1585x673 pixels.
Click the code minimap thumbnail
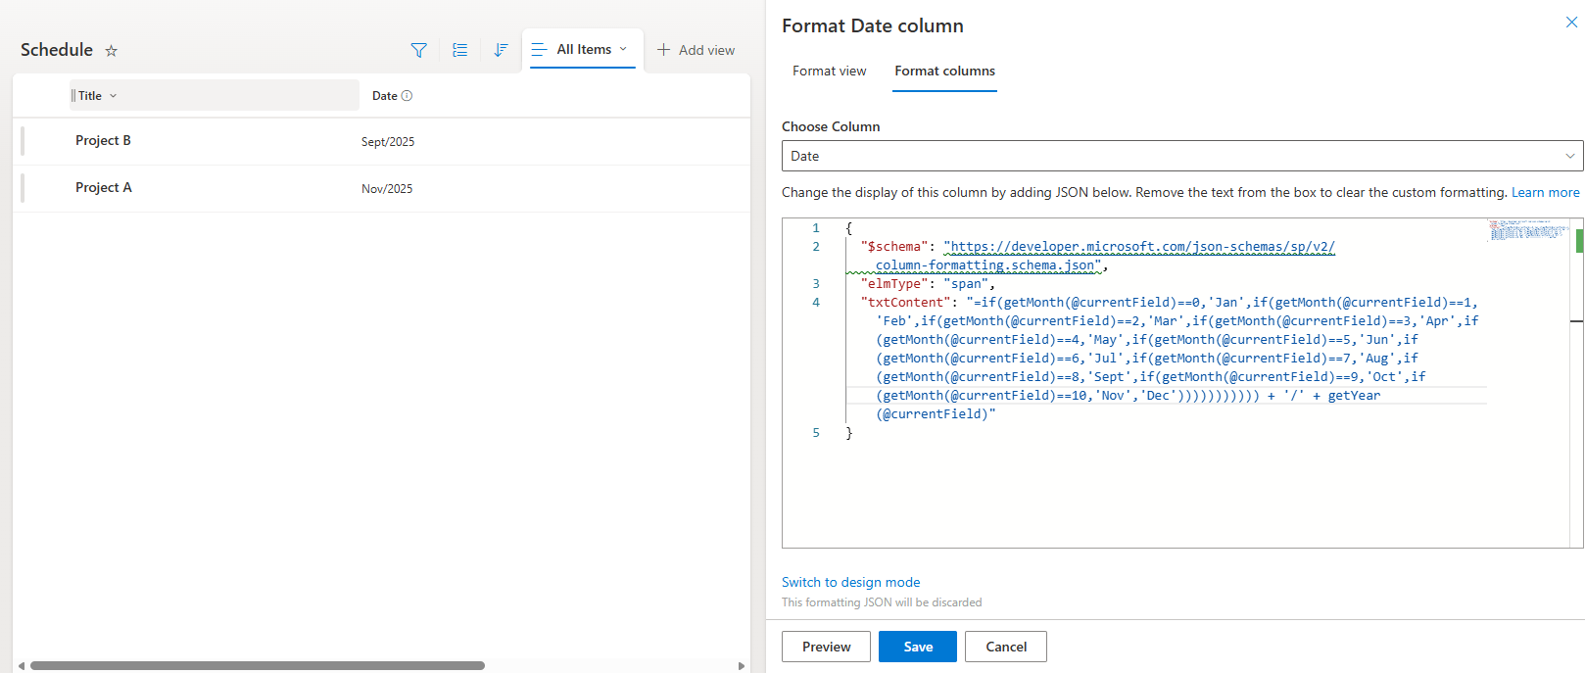coord(1528,231)
